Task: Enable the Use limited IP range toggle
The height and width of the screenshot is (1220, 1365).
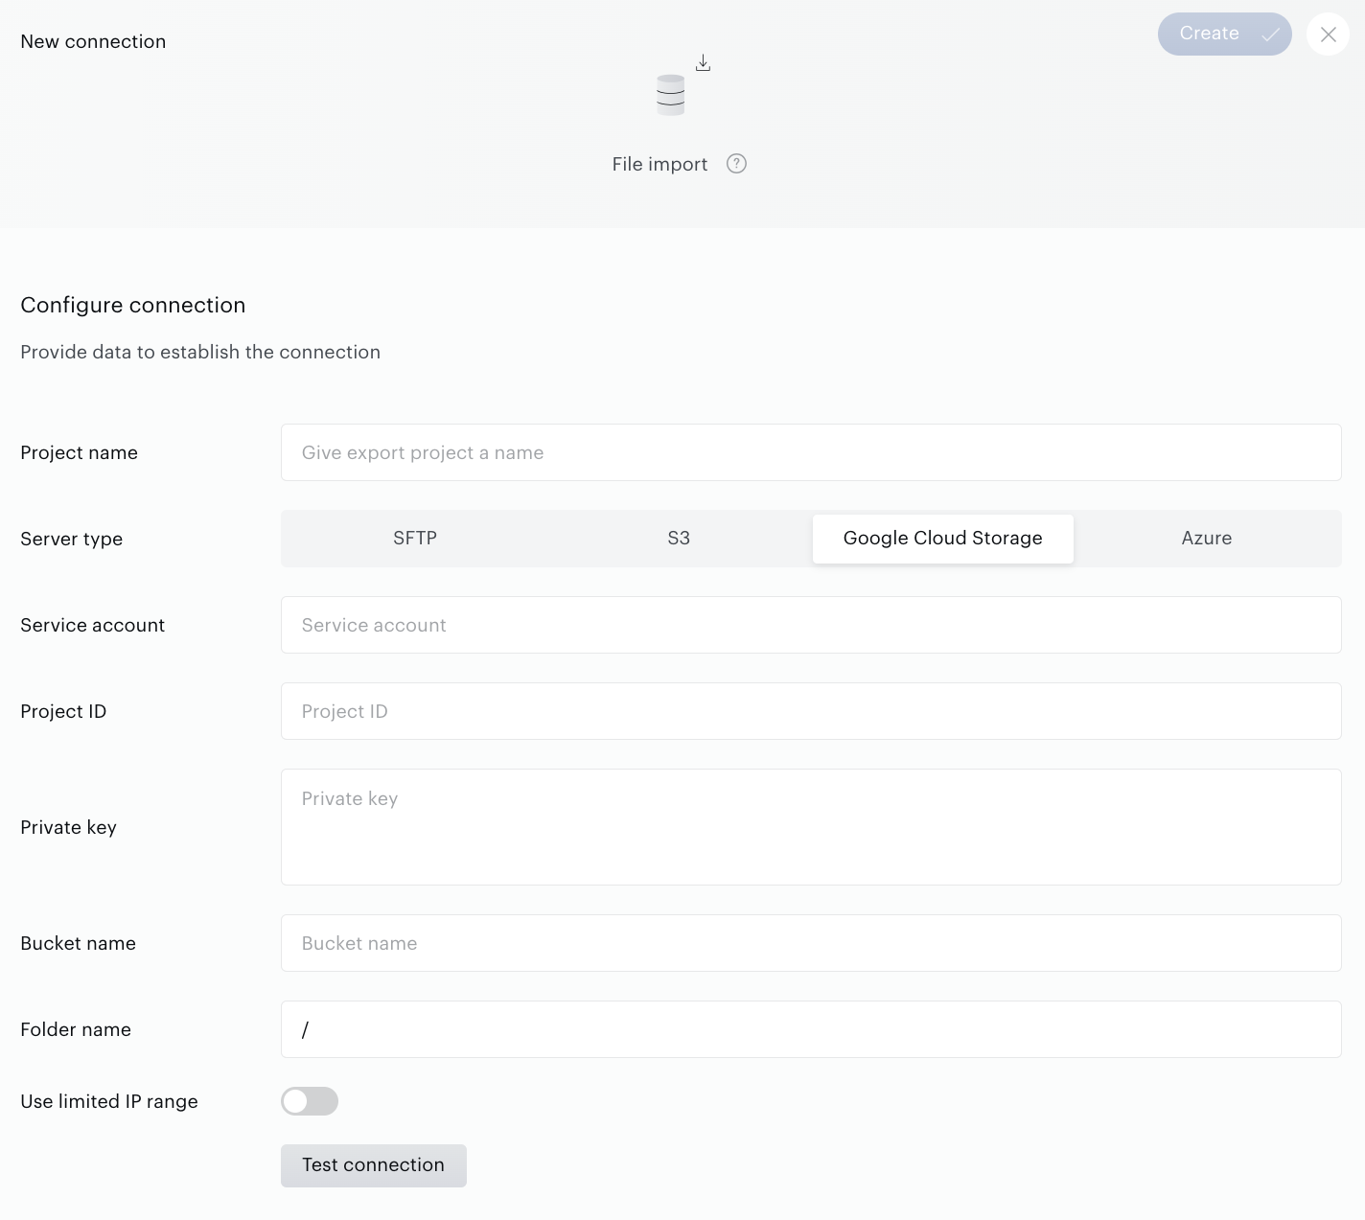Action: [310, 1101]
